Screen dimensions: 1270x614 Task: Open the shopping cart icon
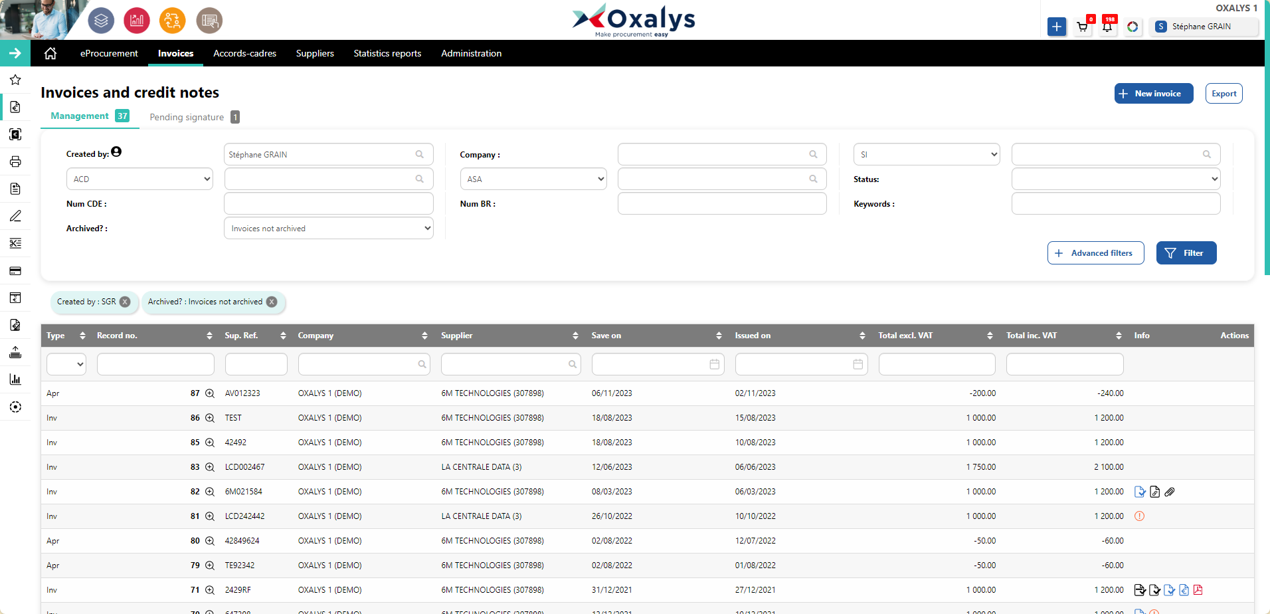coord(1083,27)
